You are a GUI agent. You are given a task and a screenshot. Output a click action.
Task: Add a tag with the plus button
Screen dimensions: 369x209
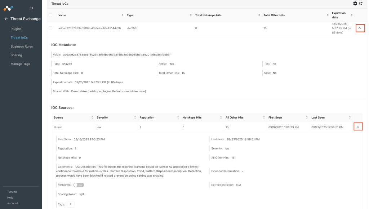coord(71,204)
